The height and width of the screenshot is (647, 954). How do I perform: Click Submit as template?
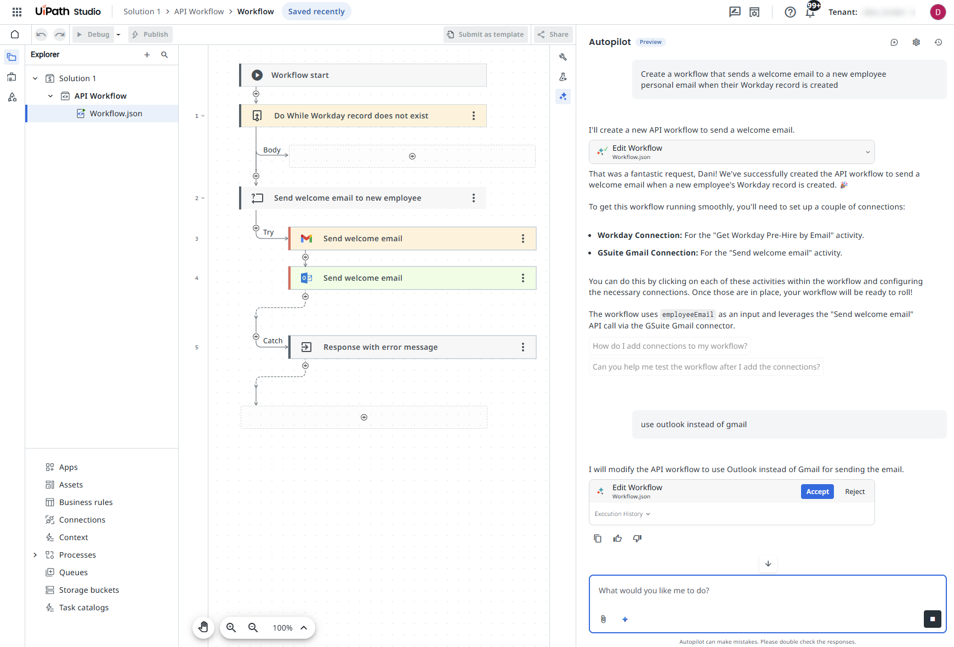[486, 35]
